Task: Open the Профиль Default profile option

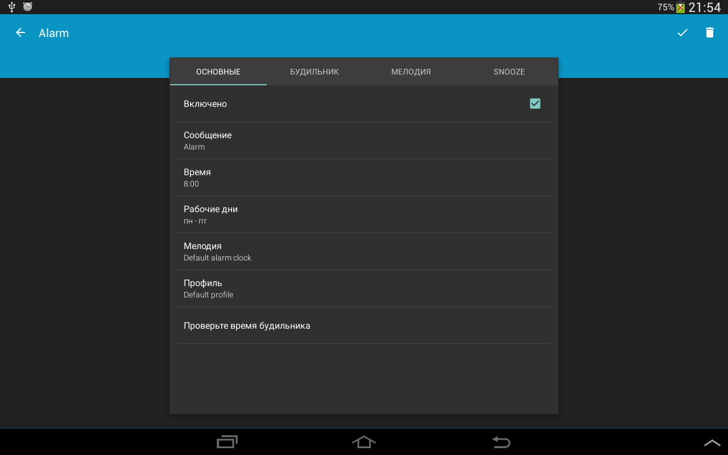Action: coord(364,288)
